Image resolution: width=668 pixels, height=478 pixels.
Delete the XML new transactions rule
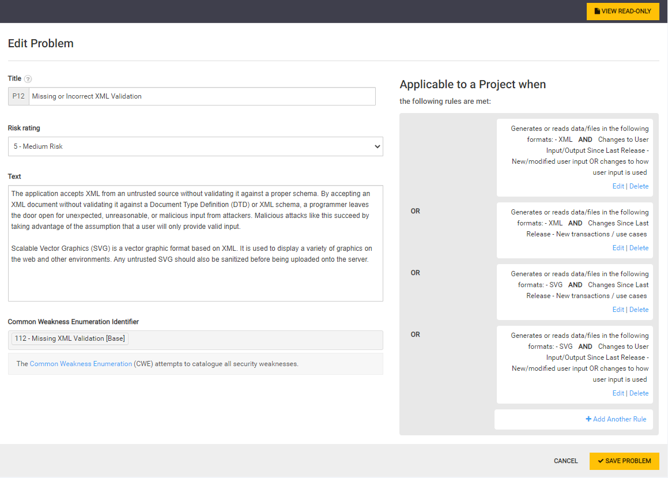(639, 248)
